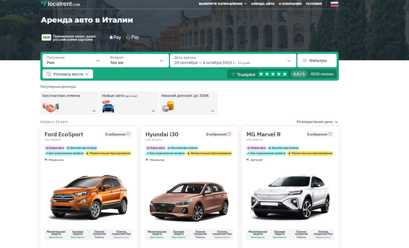Click the location pin icon in Уточнить место
This screenshot has height=248, width=409.
[48, 74]
